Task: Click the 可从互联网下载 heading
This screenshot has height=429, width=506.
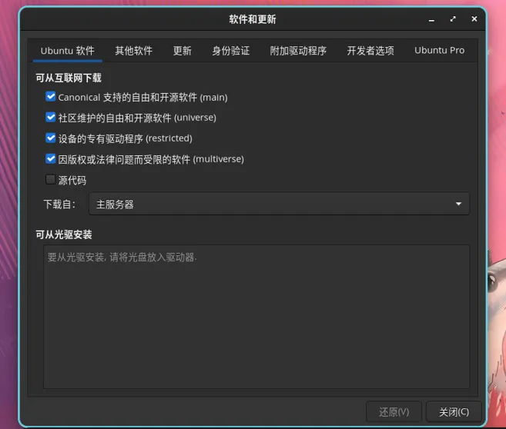Action: click(69, 78)
